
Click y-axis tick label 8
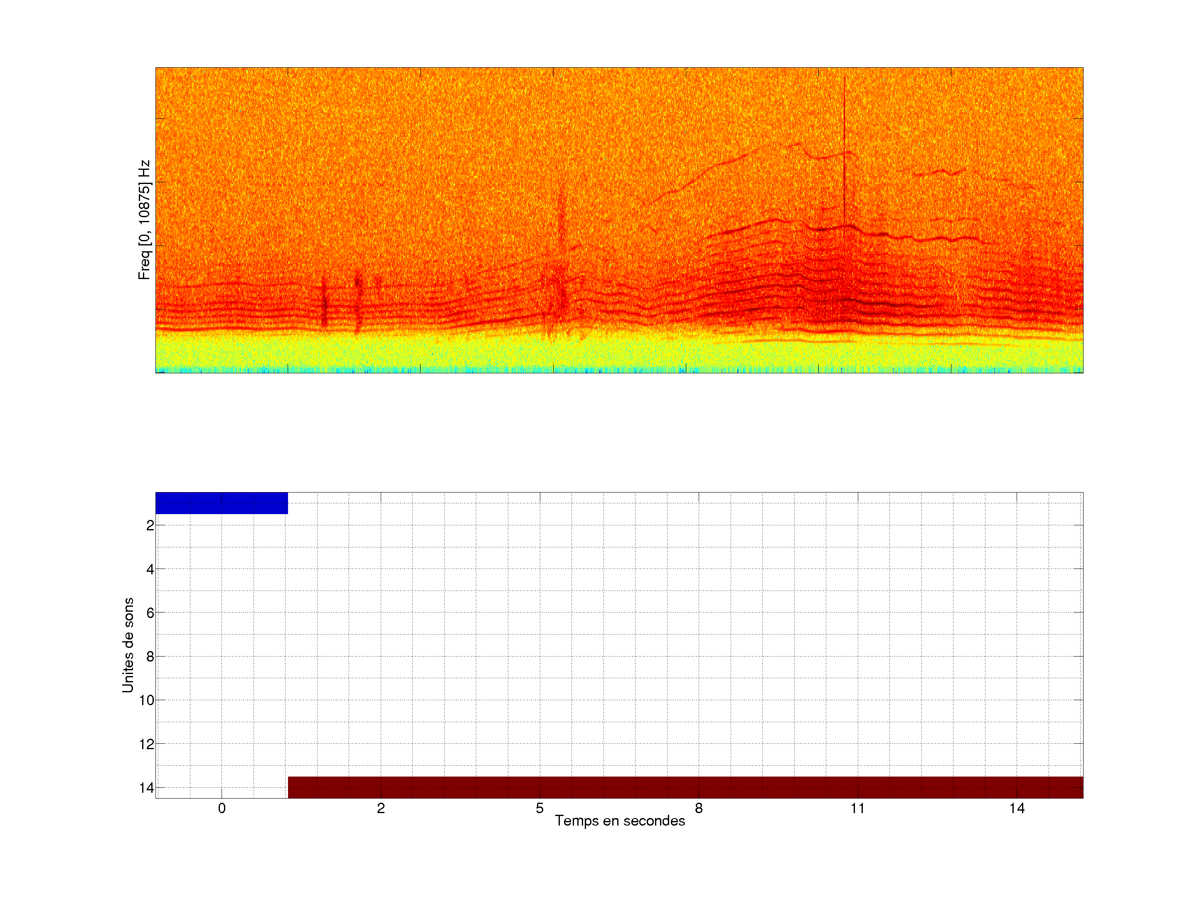point(150,657)
